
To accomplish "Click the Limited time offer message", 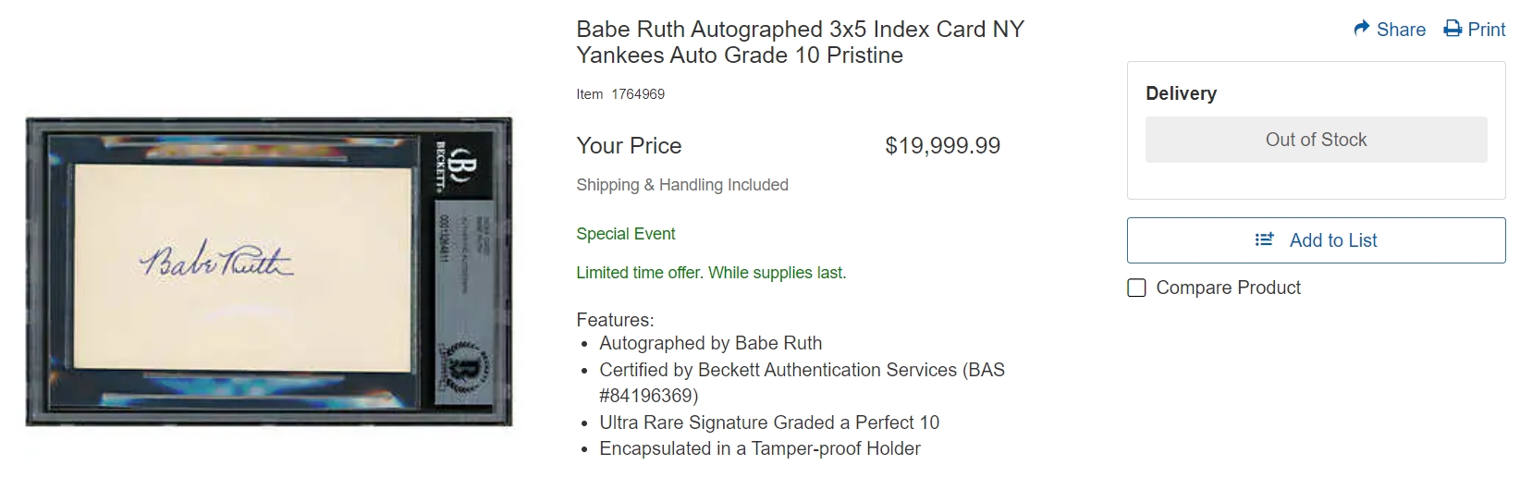I will point(711,273).
